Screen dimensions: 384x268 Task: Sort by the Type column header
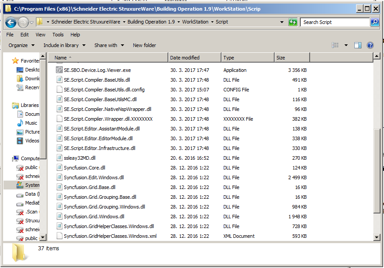coord(248,58)
